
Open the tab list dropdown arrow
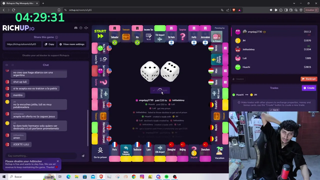[294, 3]
